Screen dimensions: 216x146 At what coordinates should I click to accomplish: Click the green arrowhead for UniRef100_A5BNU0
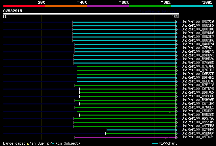click(177, 133)
